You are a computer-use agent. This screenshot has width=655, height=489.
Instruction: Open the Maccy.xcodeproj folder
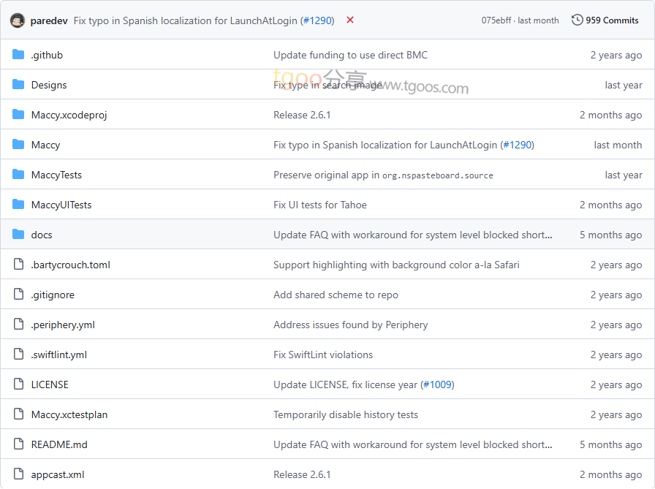point(69,115)
